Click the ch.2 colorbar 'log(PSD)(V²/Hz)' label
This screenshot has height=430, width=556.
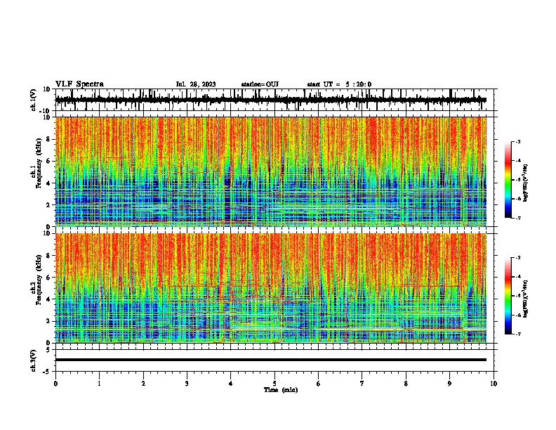point(526,298)
